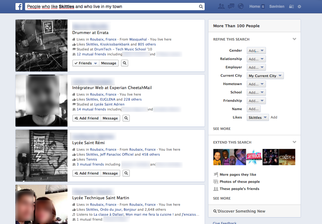
Task: Open Lycée Saint Adrien link
Action: pos(109,104)
